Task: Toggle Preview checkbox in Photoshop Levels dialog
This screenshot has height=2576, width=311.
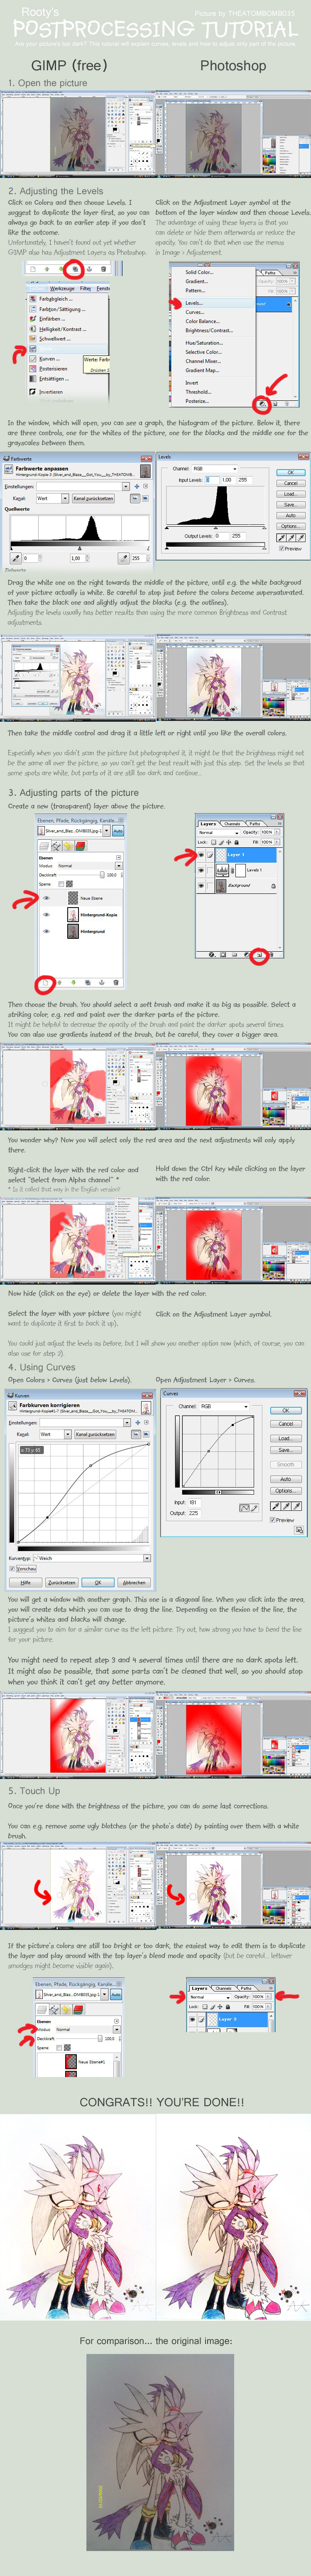Action: click(x=282, y=549)
